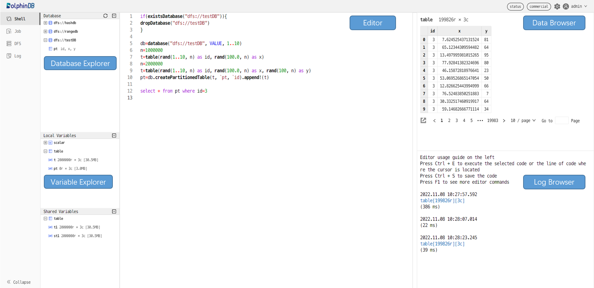
Task: Click the Go to page input field
Action: [x=561, y=121]
